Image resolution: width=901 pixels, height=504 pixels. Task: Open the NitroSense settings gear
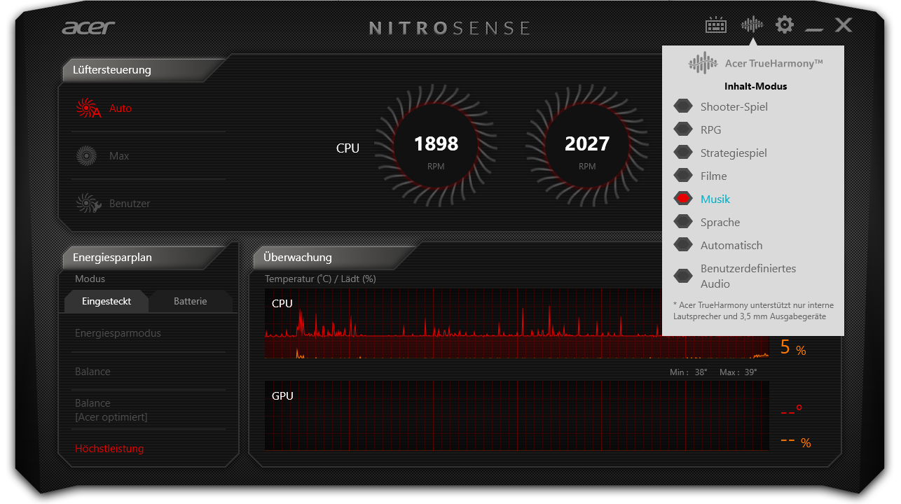click(x=784, y=24)
